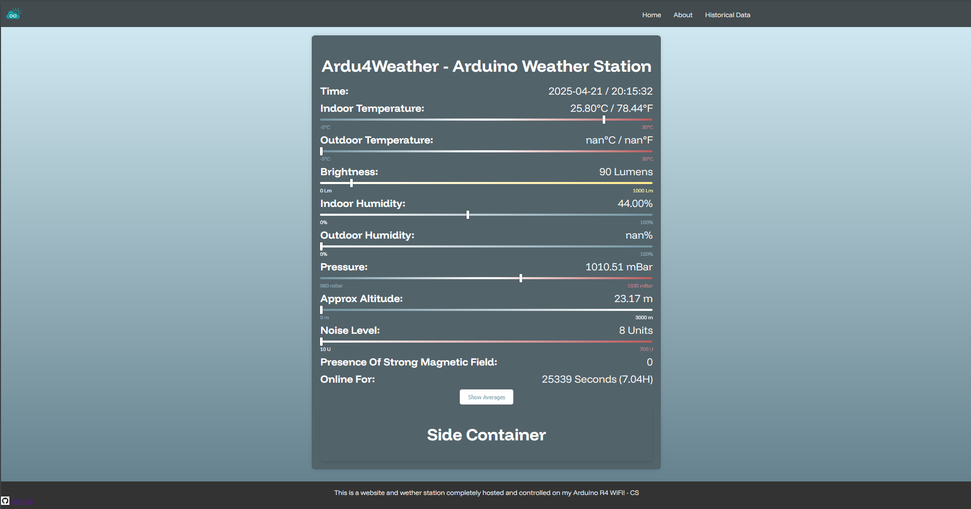Viewport: 971px width, 509px height.
Task: Open the About page
Action: 683,15
